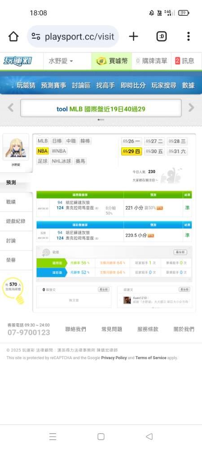Image resolution: width=202 pixels, height=449 pixels.
Task: Tap the 水野愛 avatar thumbnail
Action: coord(16,148)
